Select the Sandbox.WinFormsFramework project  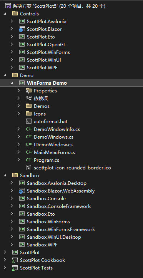[61, 229]
